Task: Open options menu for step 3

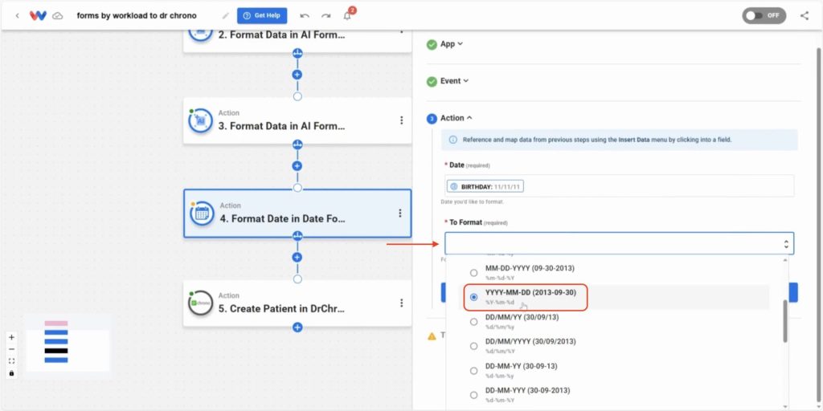Action: pyautogui.click(x=402, y=120)
